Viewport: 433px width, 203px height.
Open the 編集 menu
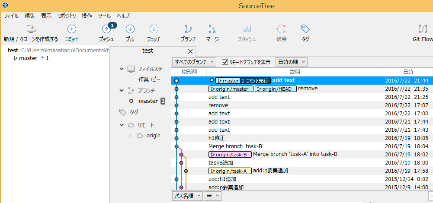click(x=30, y=16)
